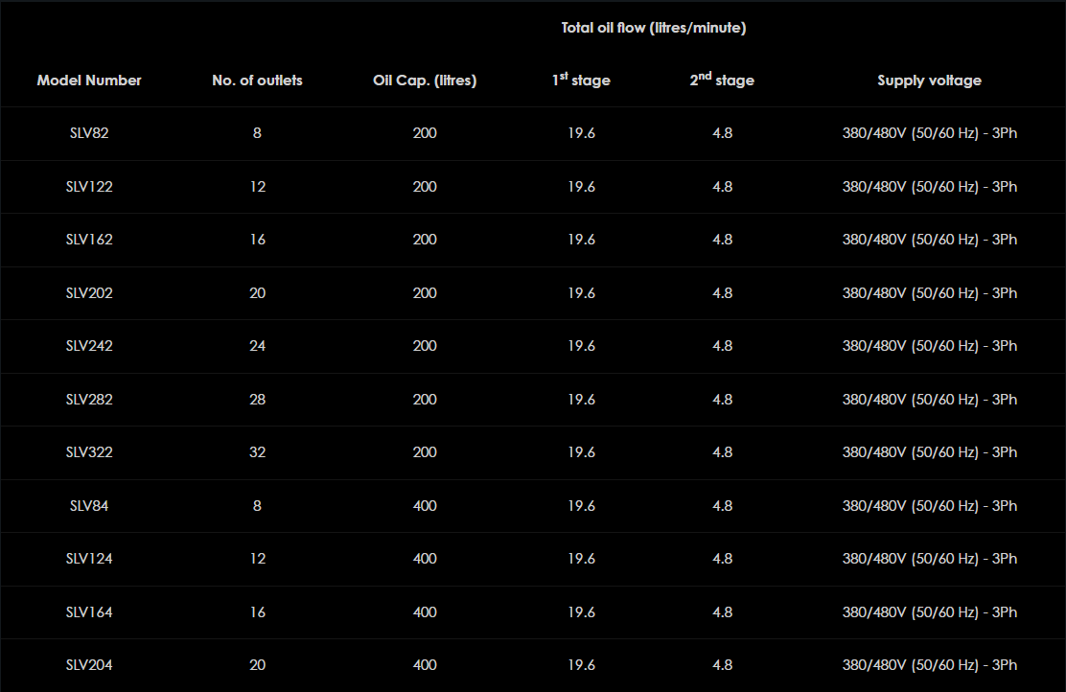Click the Total oil flow heading
Screen dimensions: 1066x692
coord(654,28)
